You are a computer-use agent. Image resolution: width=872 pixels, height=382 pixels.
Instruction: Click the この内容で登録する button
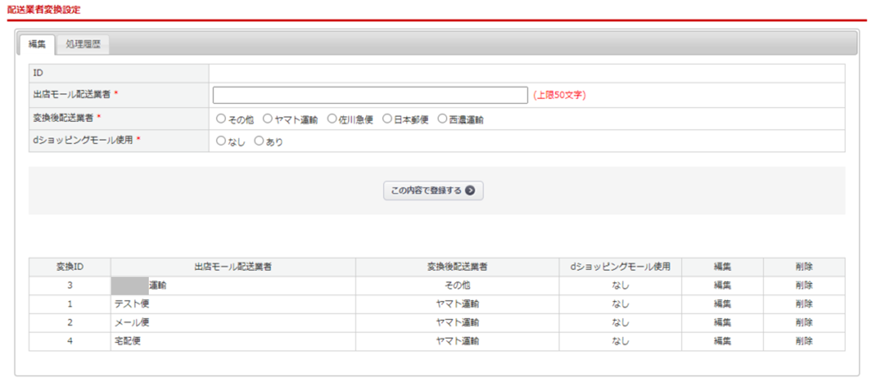pyautogui.click(x=433, y=190)
